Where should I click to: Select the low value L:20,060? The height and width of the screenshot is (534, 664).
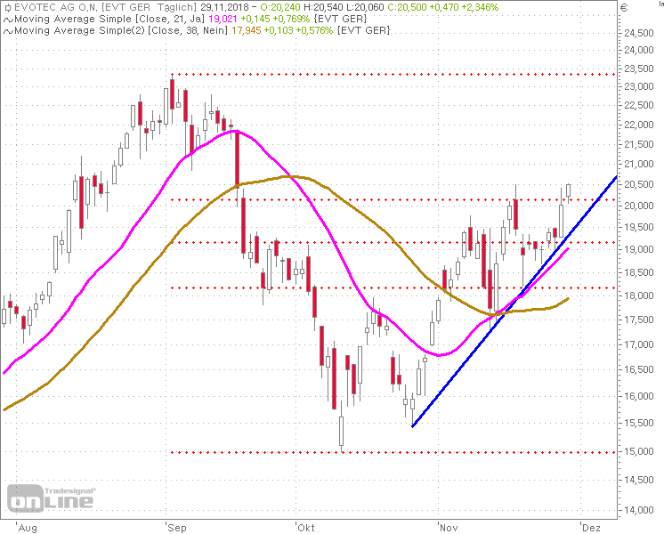(364, 8)
